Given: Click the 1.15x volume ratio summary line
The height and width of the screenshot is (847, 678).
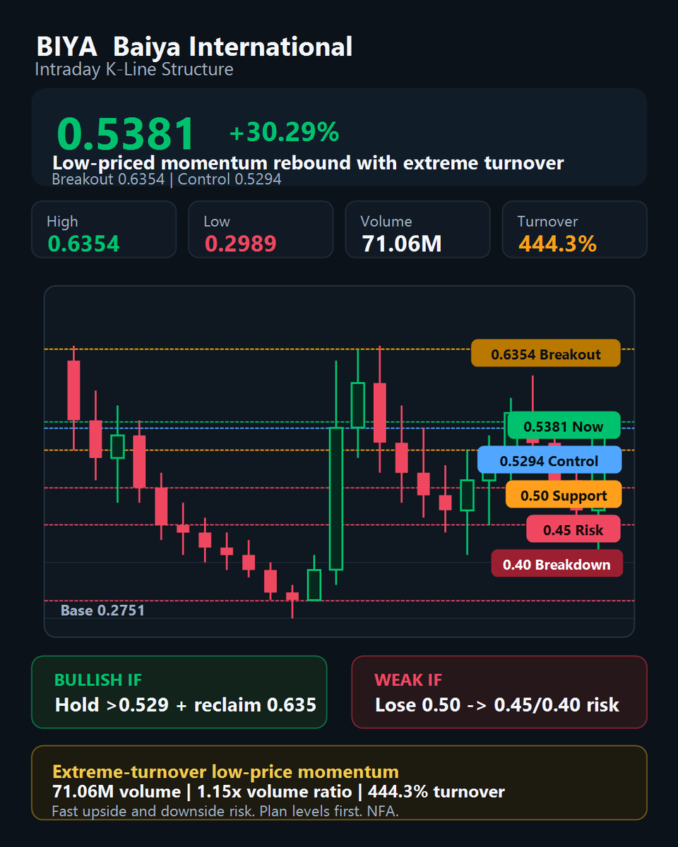Looking at the screenshot, I should click(279, 792).
